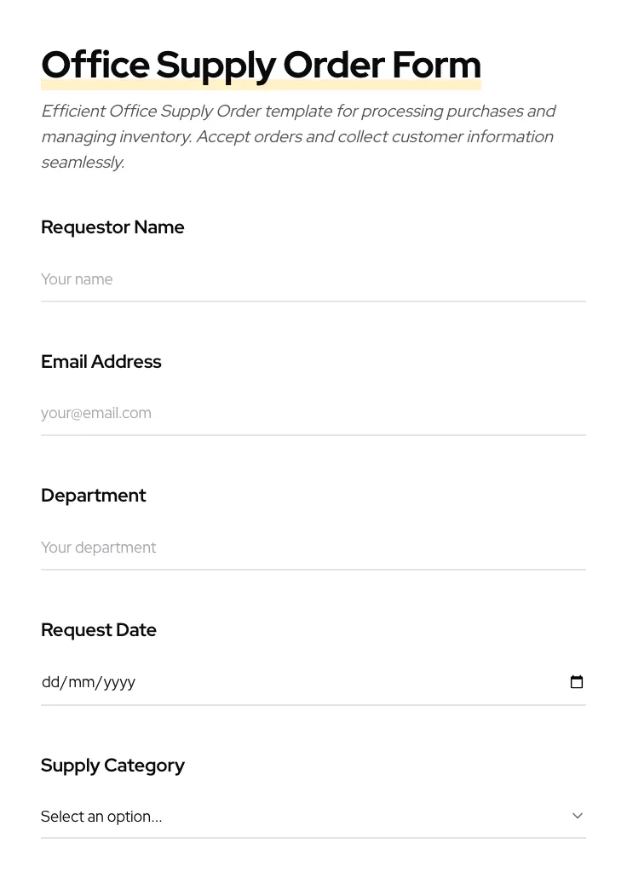The height and width of the screenshot is (872, 627).
Task: Click the word 'seamlessly.' in the description
Action: point(83,163)
